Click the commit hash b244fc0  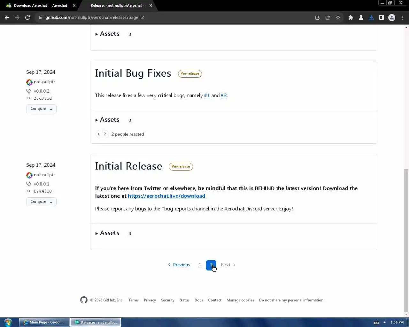43,191
